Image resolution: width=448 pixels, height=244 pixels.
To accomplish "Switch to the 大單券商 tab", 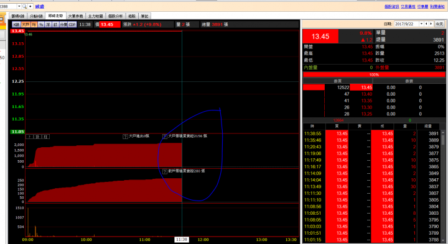I will (x=75, y=16).
